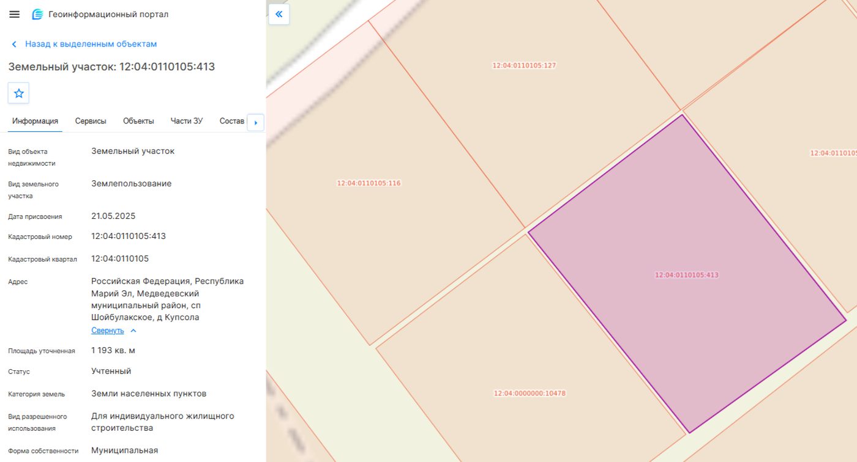Click parcel 12:04:0110105:127 on the map
The width and height of the screenshot is (857, 462).
524,65
